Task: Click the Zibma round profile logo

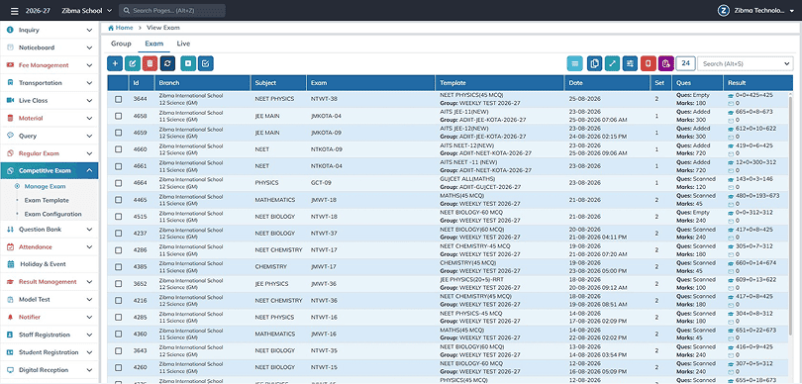Action: point(723,11)
